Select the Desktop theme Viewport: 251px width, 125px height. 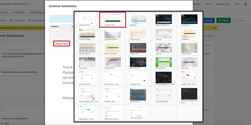click(138, 20)
